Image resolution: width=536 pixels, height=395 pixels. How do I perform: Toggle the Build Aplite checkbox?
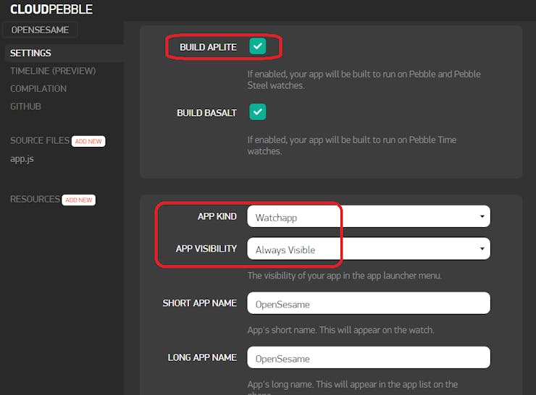[257, 46]
